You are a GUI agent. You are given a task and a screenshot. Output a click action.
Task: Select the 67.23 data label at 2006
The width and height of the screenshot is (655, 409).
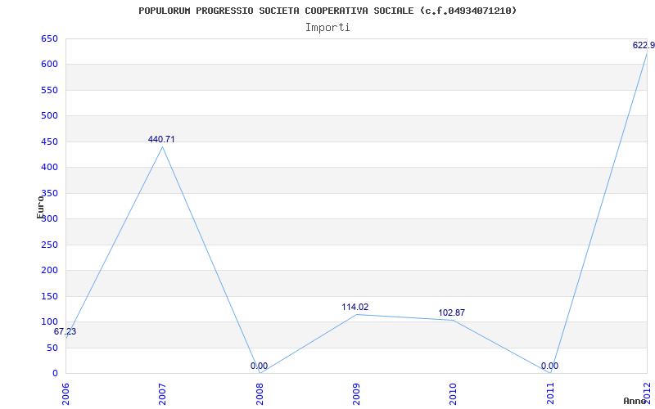click(65, 331)
